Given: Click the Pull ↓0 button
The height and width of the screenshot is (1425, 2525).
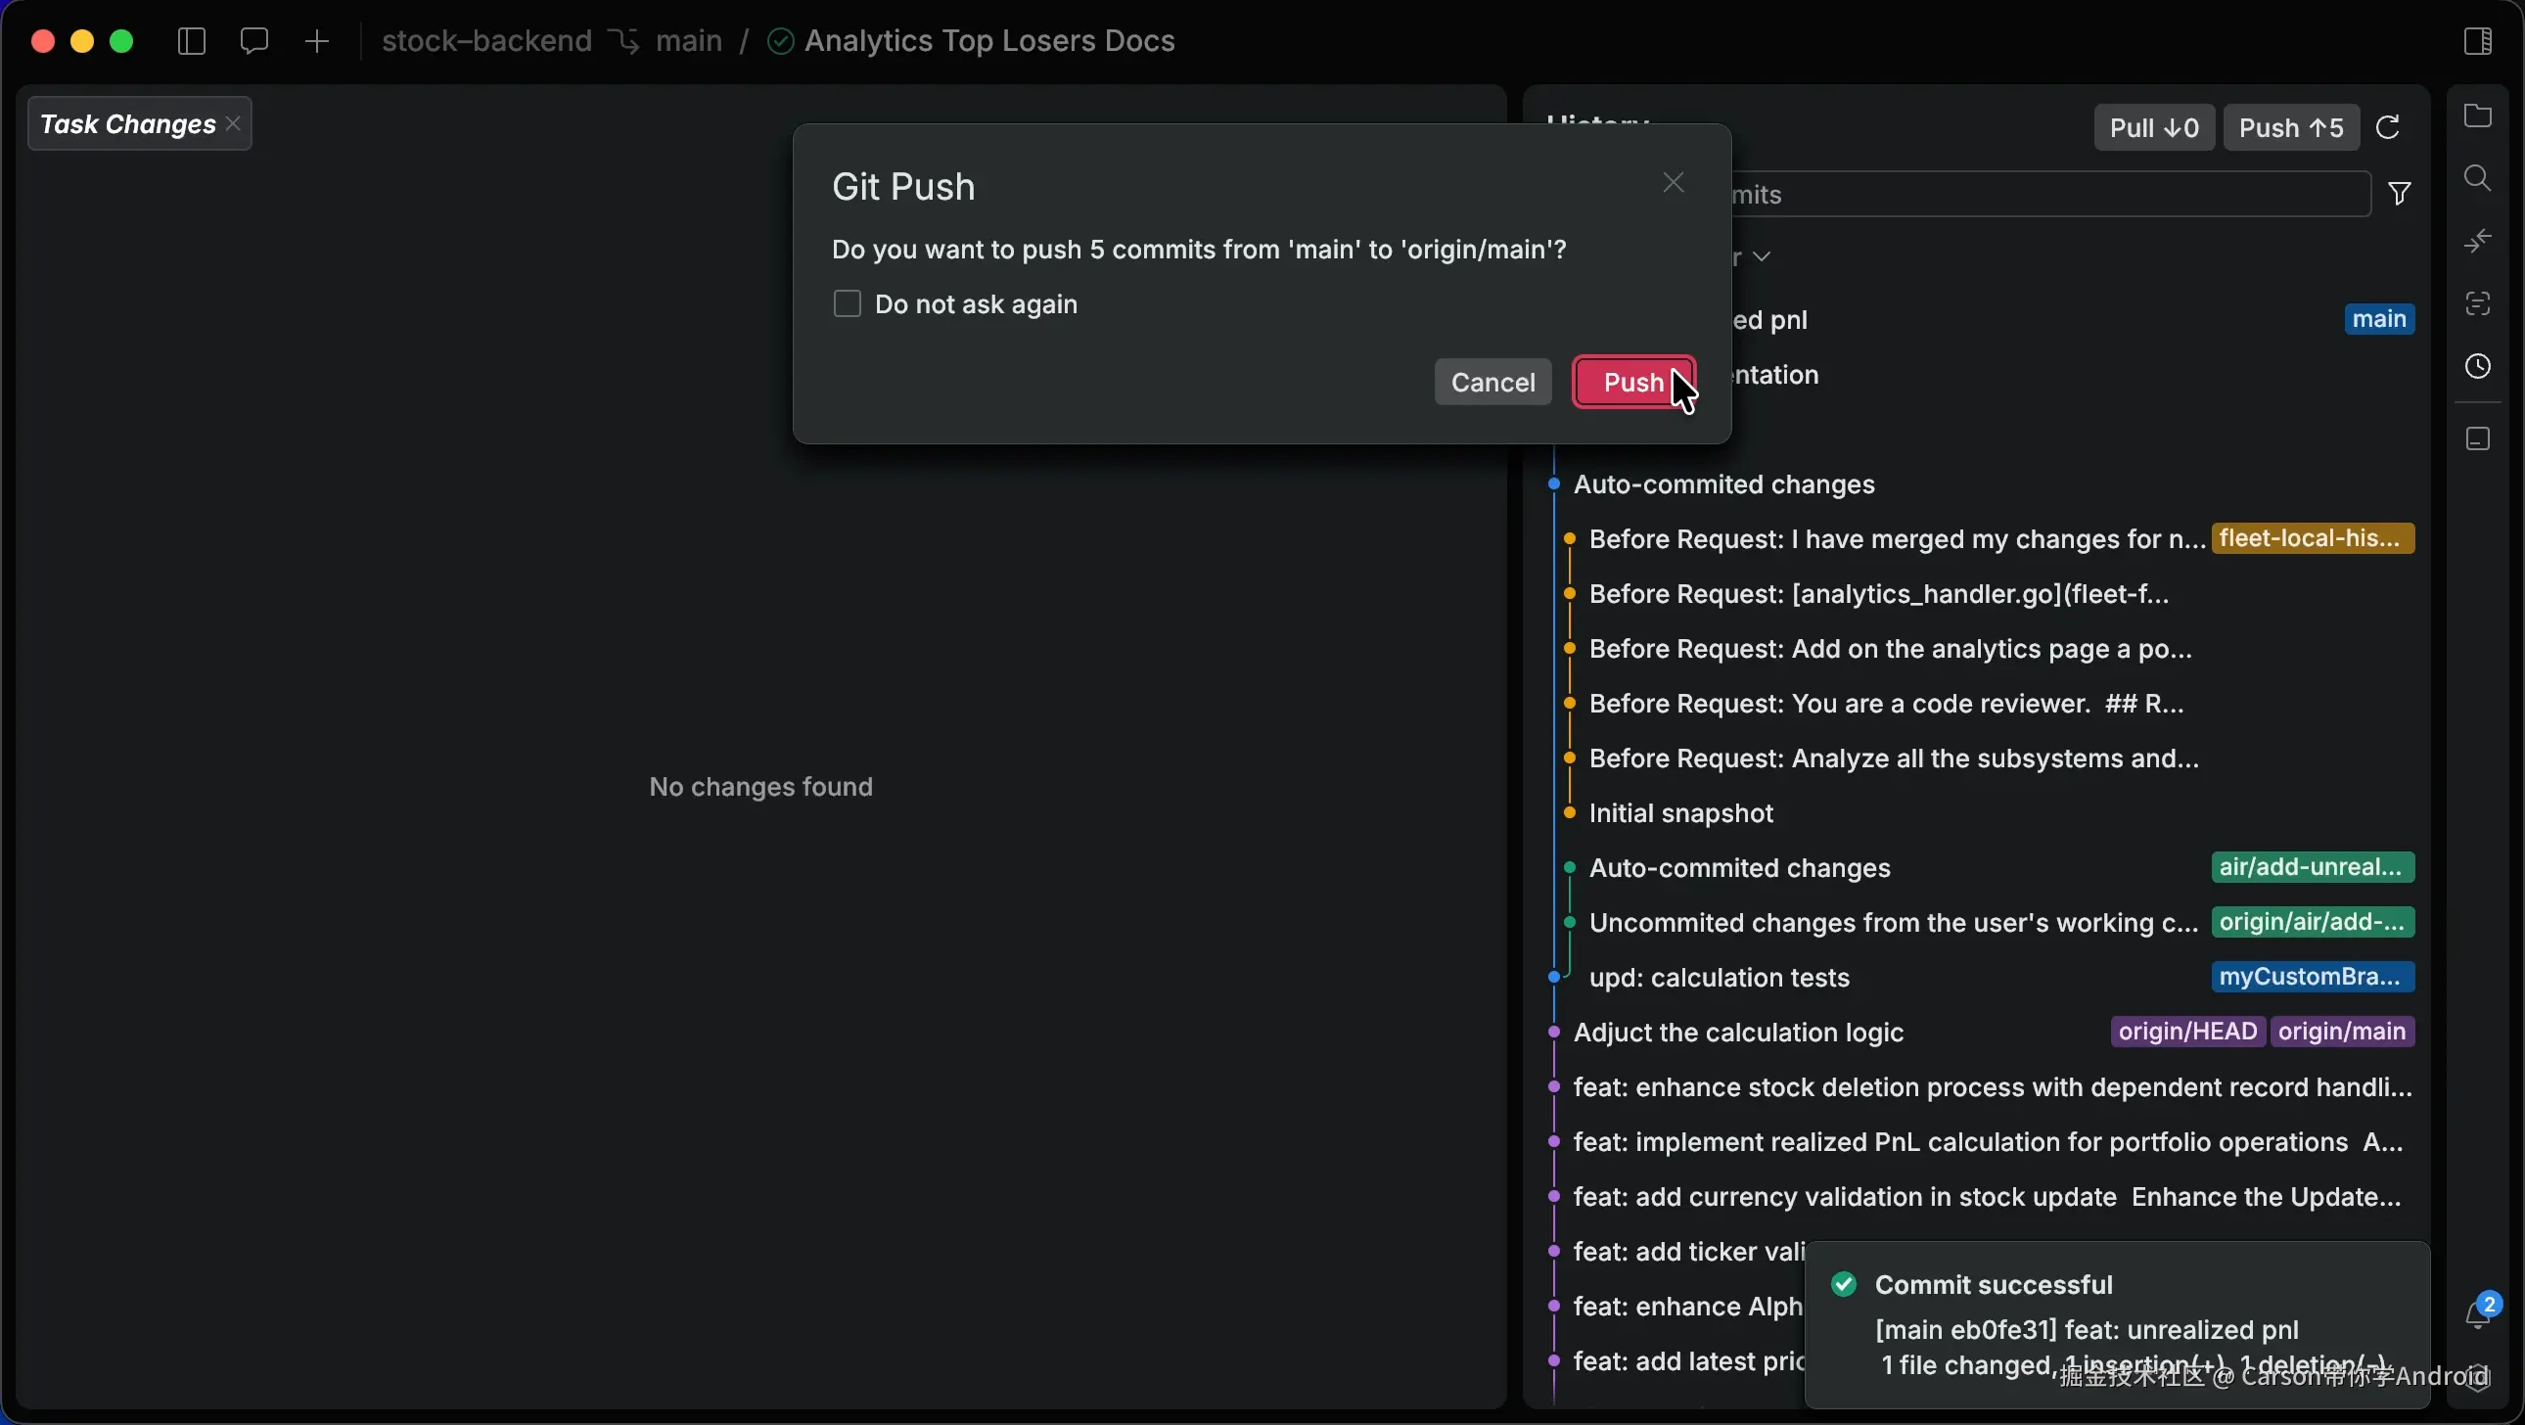Looking at the screenshot, I should (x=2153, y=127).
